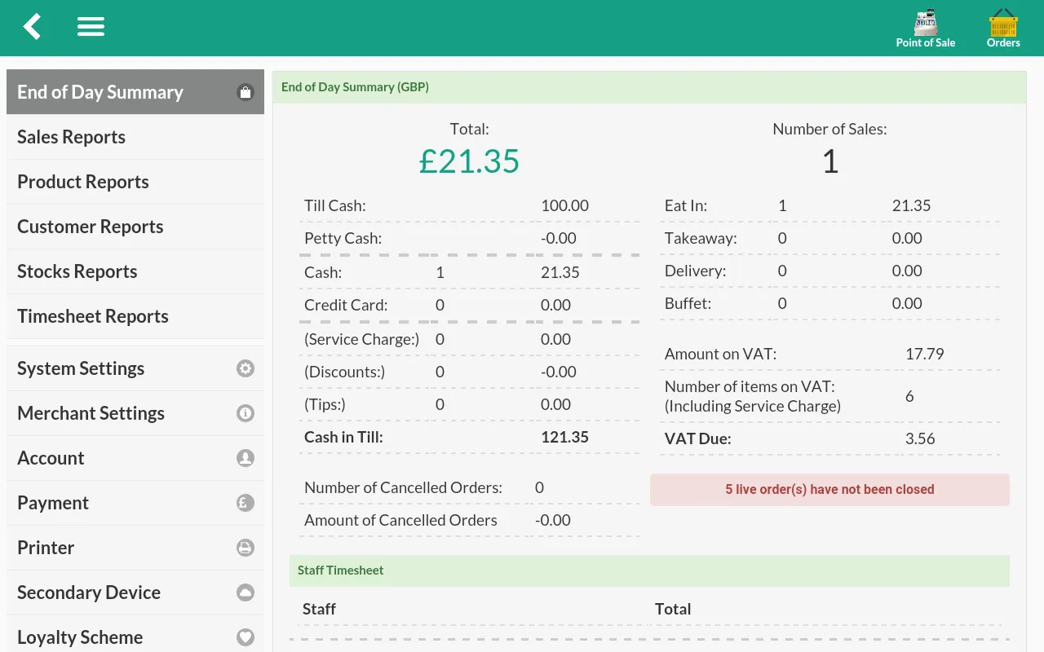This screenshot has width=1044, height=652.
Task: Click the Cash in Till total value
Action: tap(564, 437)
